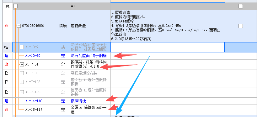Select the 改 mark of A1-7-51
This screenshot has height=117, width=257.
(x=6, y=65)
